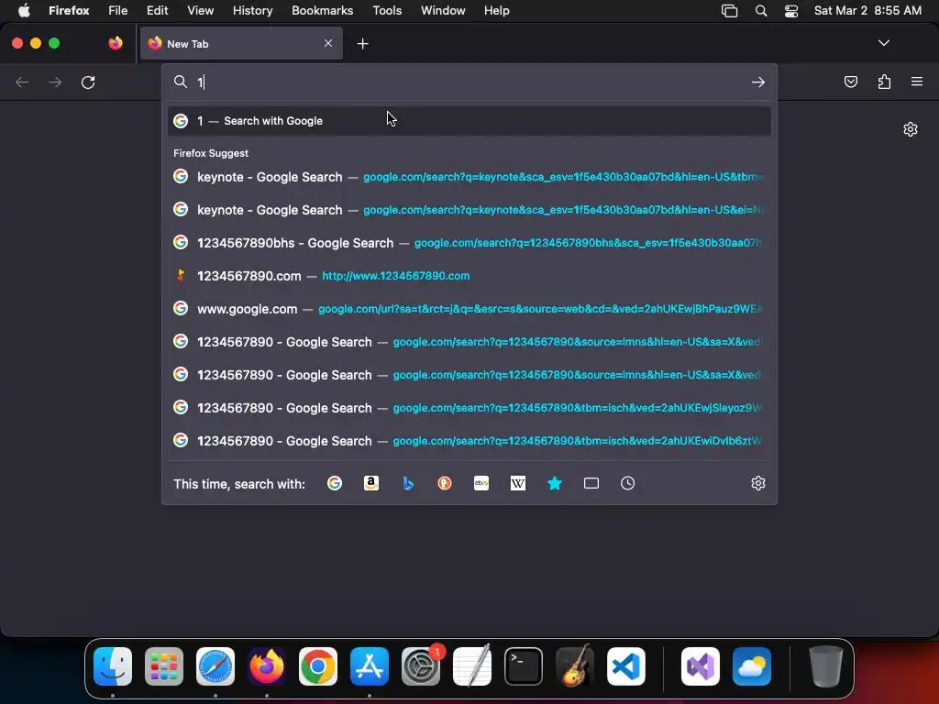This screenshot has height=704, width=939.
Task: Open the Trash in the Dock
Action: click(826, 666)
